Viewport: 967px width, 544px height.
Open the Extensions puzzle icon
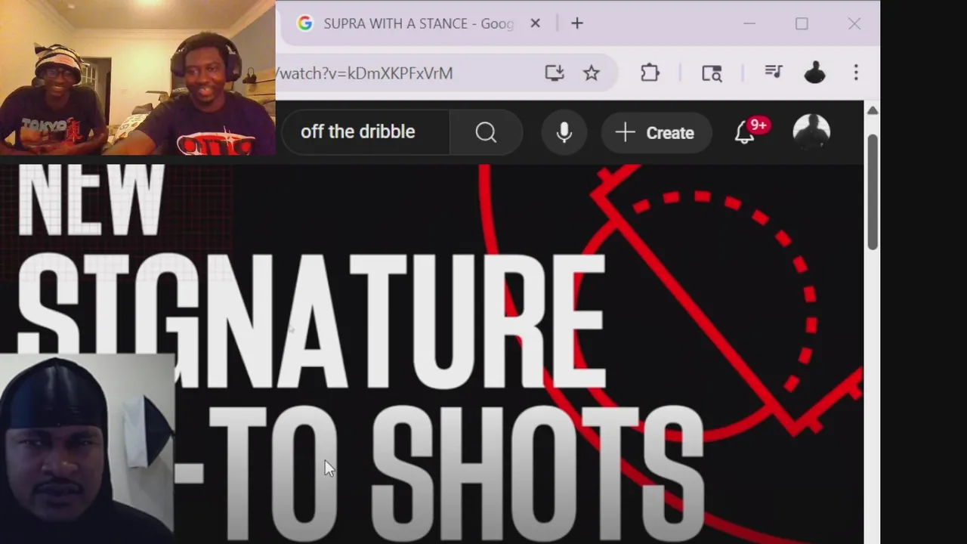coord(650,73)
